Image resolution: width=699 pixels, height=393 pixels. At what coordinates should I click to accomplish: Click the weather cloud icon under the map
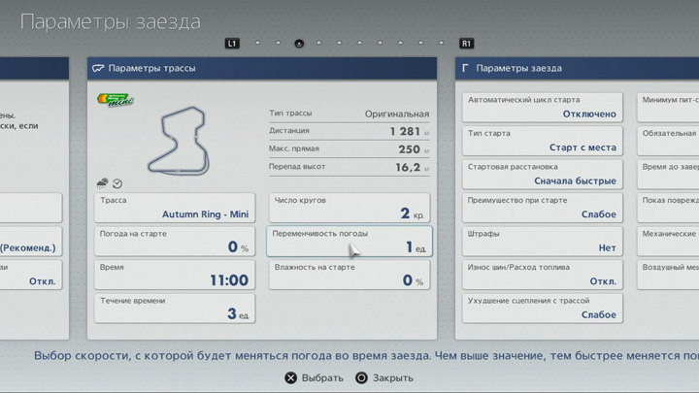pyautogui.click(x=102, y=182)
